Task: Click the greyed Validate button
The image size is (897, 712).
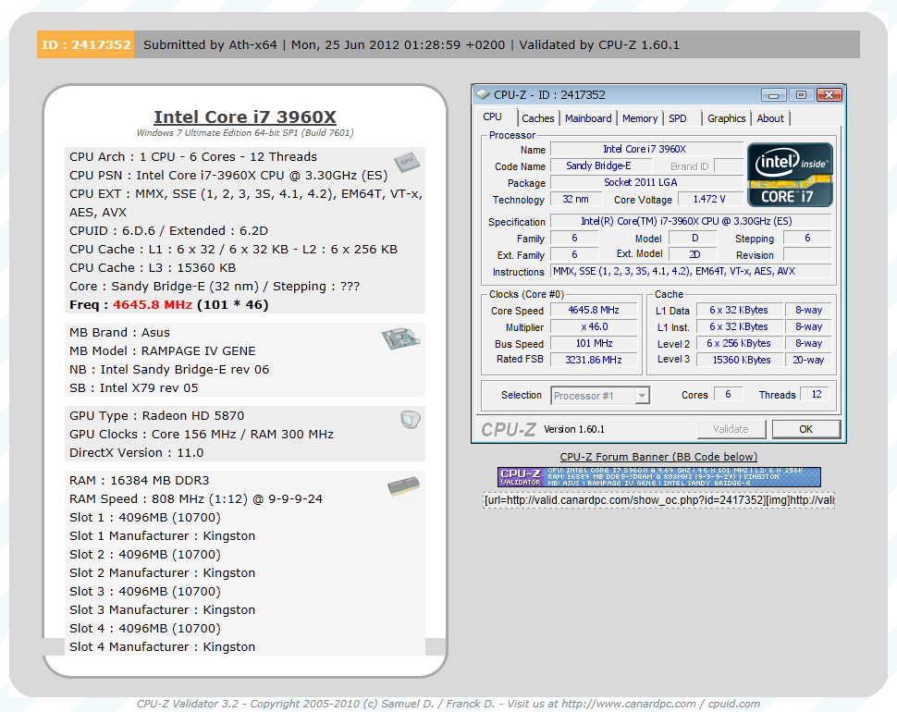Action: 731,429
